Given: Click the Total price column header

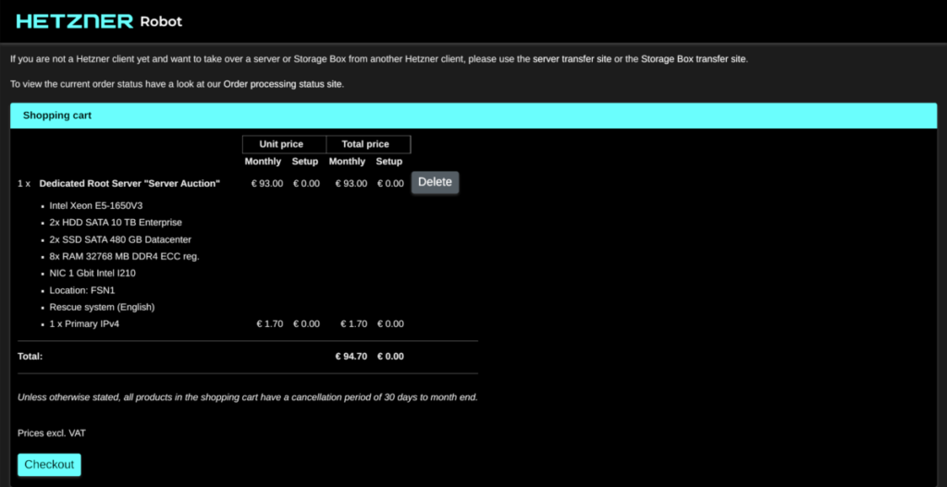Looking at the screenshot, I should click(365, 144).
